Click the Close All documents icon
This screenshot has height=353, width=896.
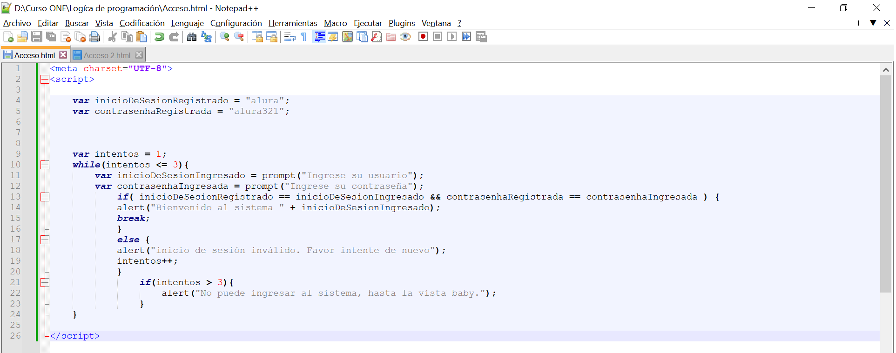click(x=81, y=37)
